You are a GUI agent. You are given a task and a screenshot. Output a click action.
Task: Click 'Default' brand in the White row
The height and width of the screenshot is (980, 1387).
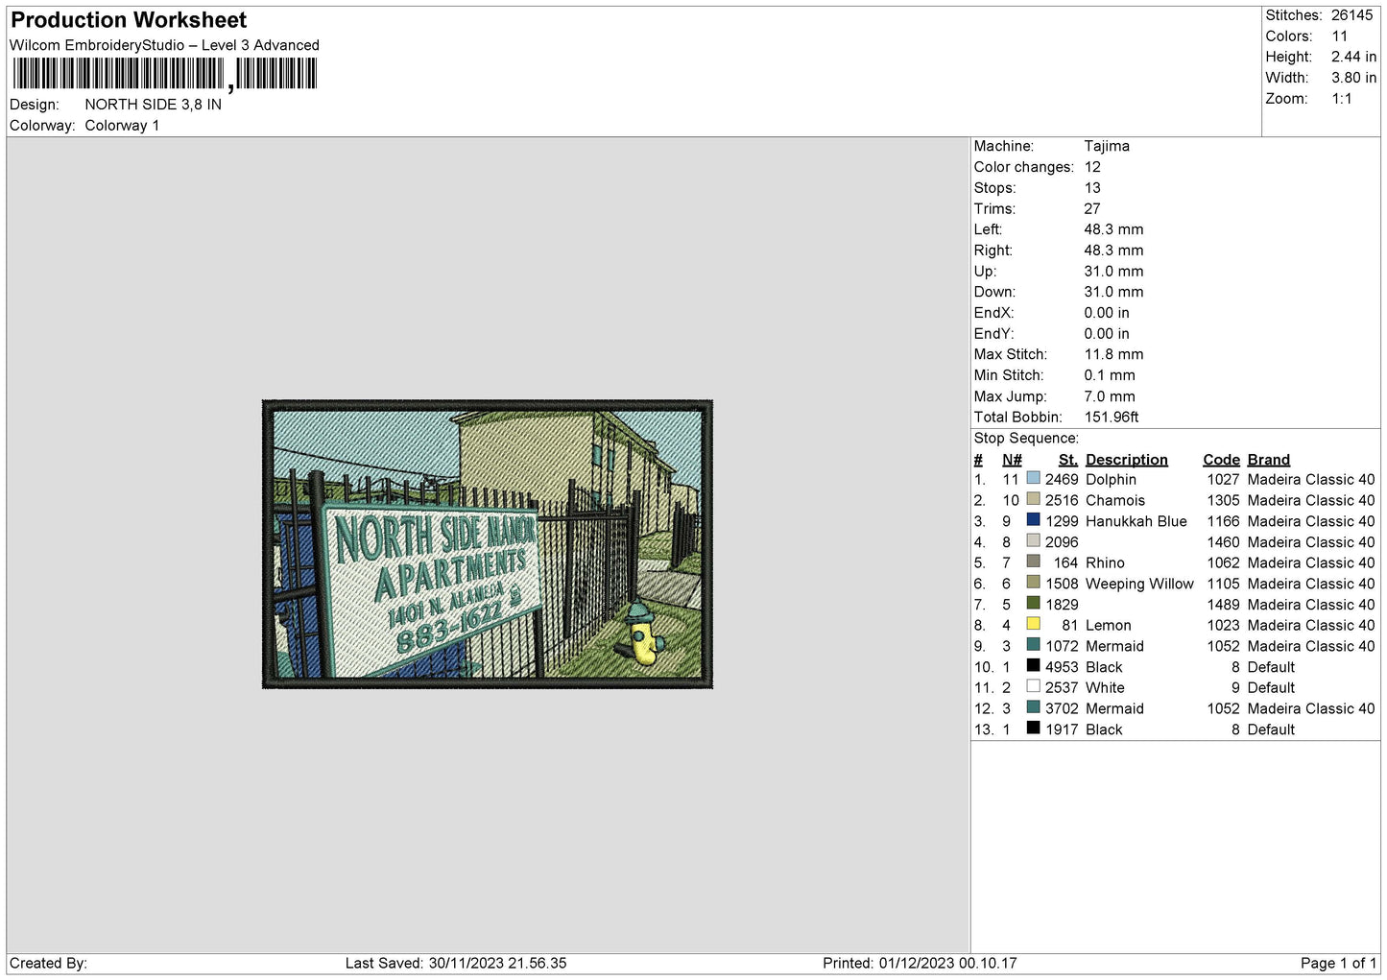tap(1271, 688)
